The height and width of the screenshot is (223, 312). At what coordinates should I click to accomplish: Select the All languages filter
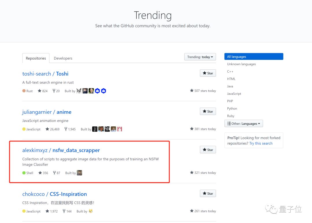click(x=254, y=57)
